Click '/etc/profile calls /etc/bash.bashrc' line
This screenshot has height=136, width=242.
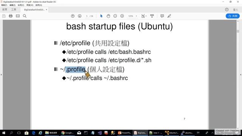(109, 52)
